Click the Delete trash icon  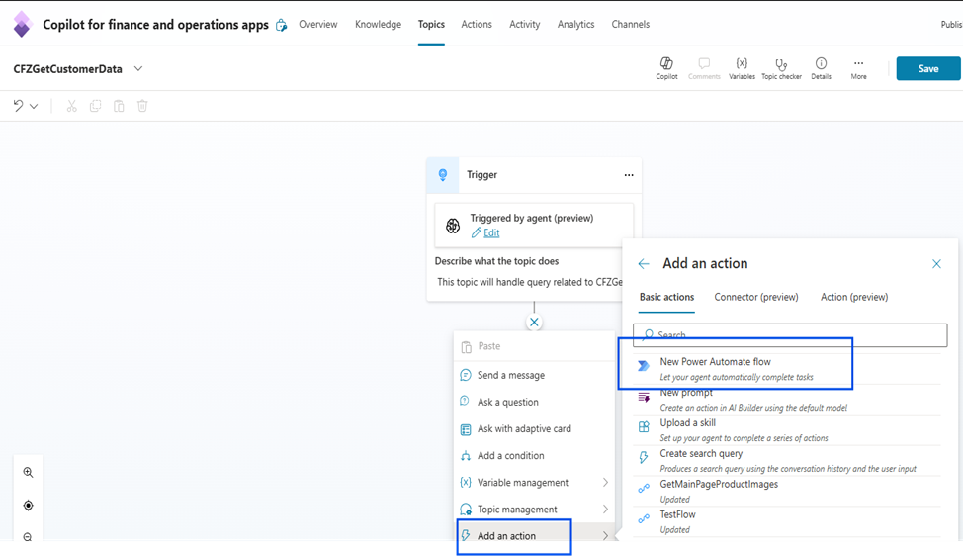coord(142,106)
